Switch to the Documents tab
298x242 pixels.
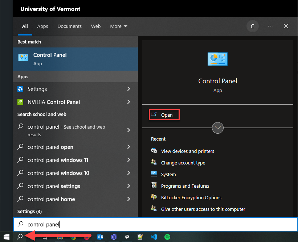tap(69, 26)
